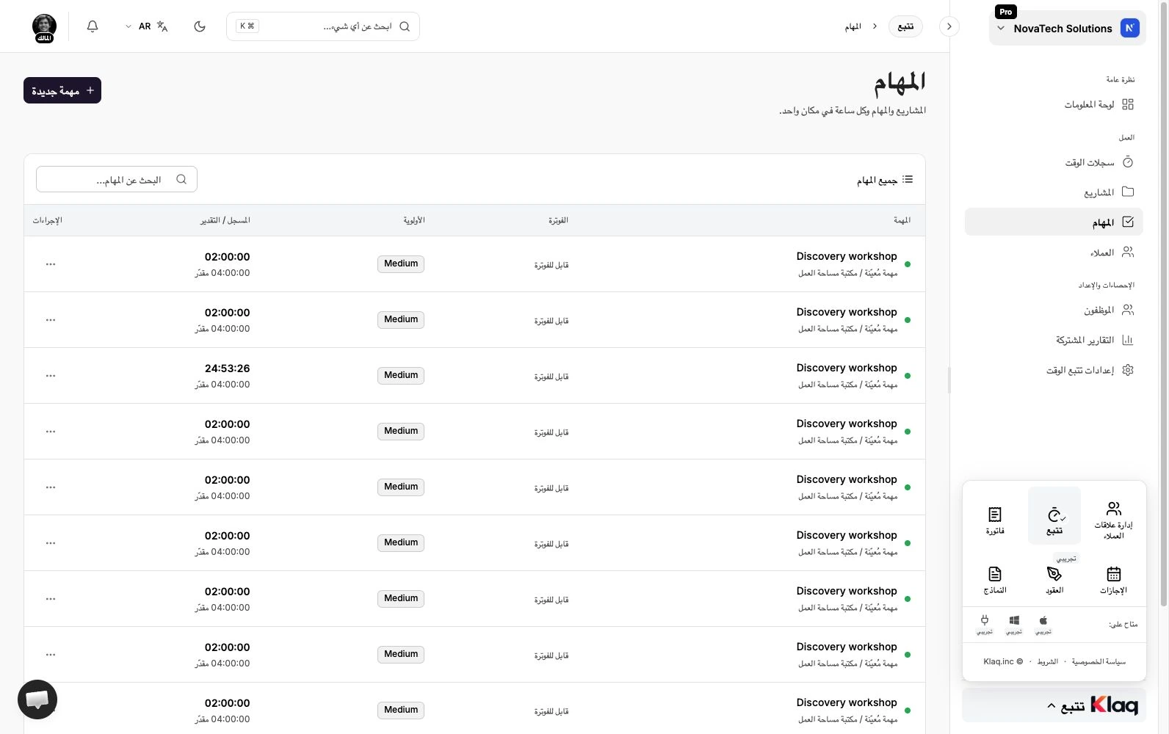Collapse the sidebar with the chevron button
Viewport: 1169px width, 734px height.
(x=949, y=26)
